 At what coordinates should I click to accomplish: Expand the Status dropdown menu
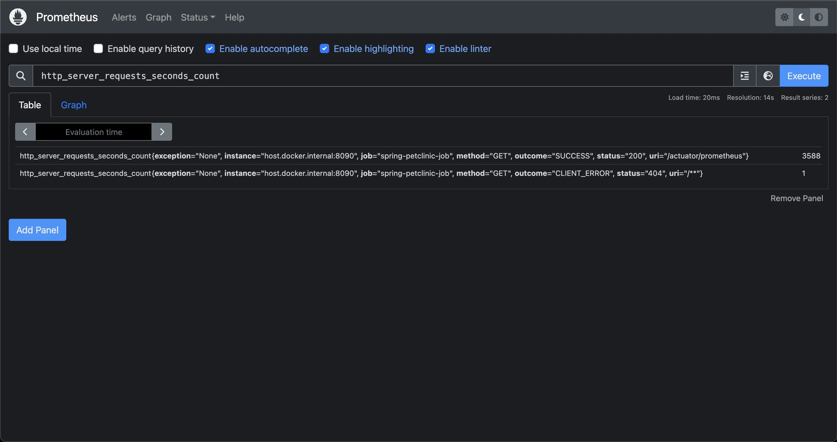point(198,17)
